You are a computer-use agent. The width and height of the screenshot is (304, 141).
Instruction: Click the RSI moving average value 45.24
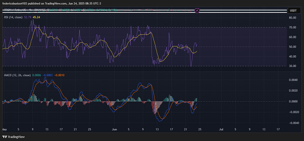pyautogui.click(x=36, y=17)
